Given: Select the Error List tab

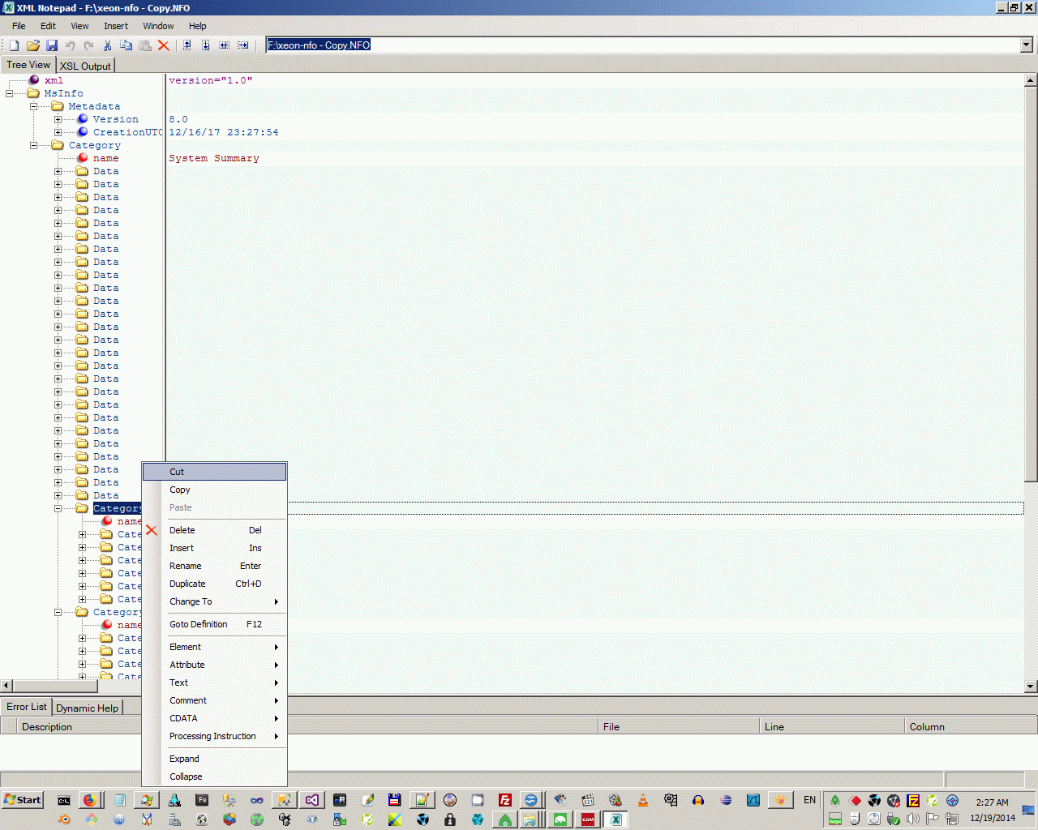Looking at the screenshot, I should 27,707.
